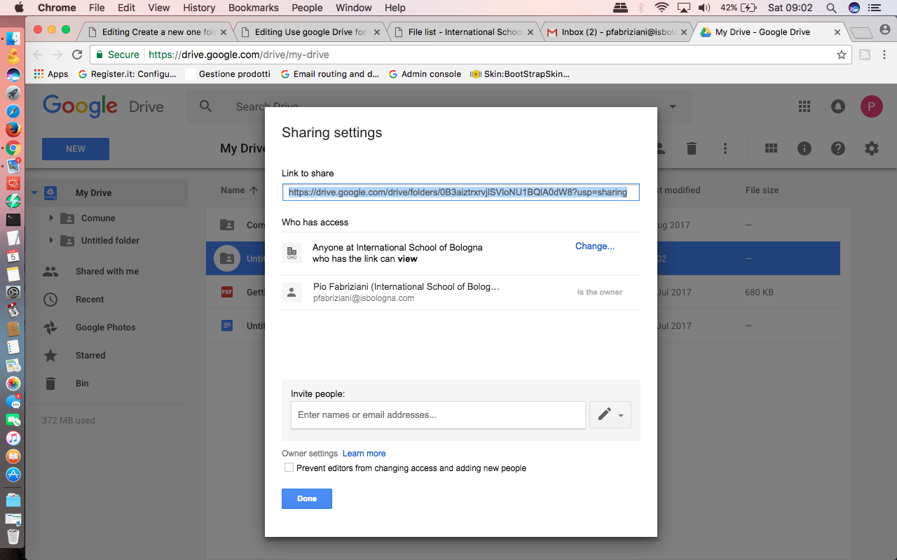Bookmark this page with the star icon
This screenshot has height=560, width=897.
(842, 55)
